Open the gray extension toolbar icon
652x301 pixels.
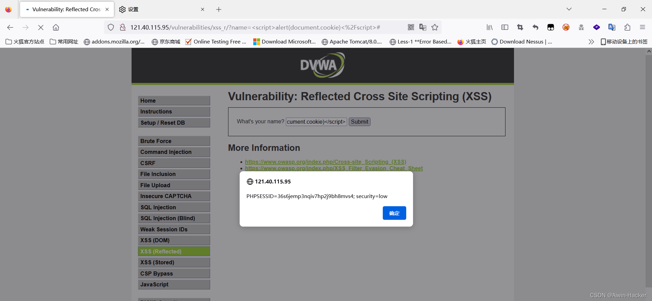(581, 27)
